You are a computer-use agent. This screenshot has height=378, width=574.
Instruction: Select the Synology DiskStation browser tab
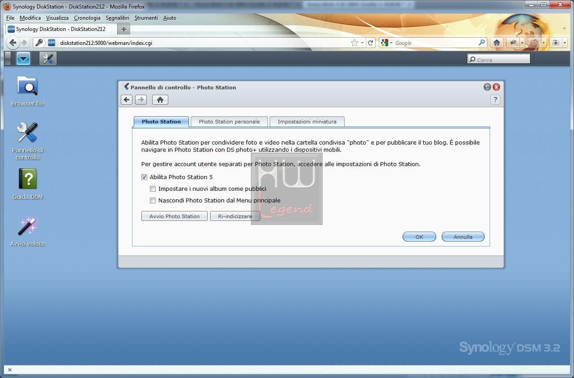(61, 29)
